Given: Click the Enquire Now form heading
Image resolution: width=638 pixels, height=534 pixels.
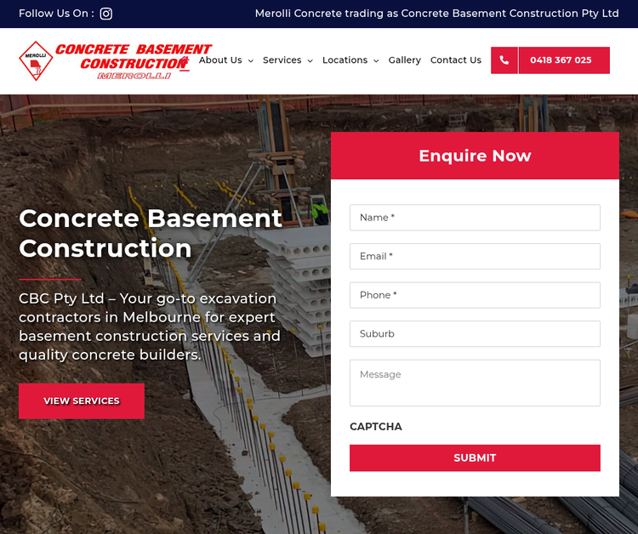Looking at the screenshot, I should [x=475, y=156].
